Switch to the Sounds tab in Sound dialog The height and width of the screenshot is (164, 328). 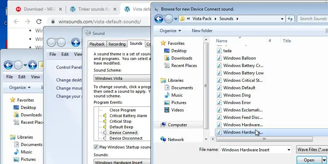[136, 43]
